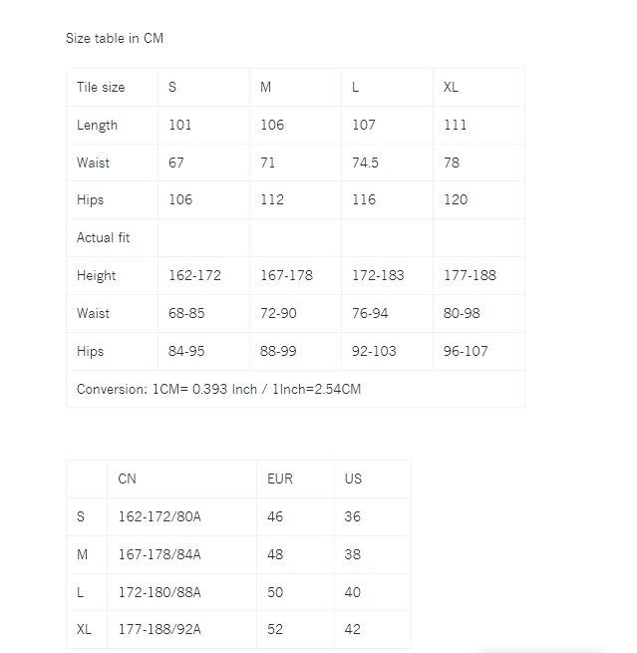Select the CN column header

tap(182, 479)
